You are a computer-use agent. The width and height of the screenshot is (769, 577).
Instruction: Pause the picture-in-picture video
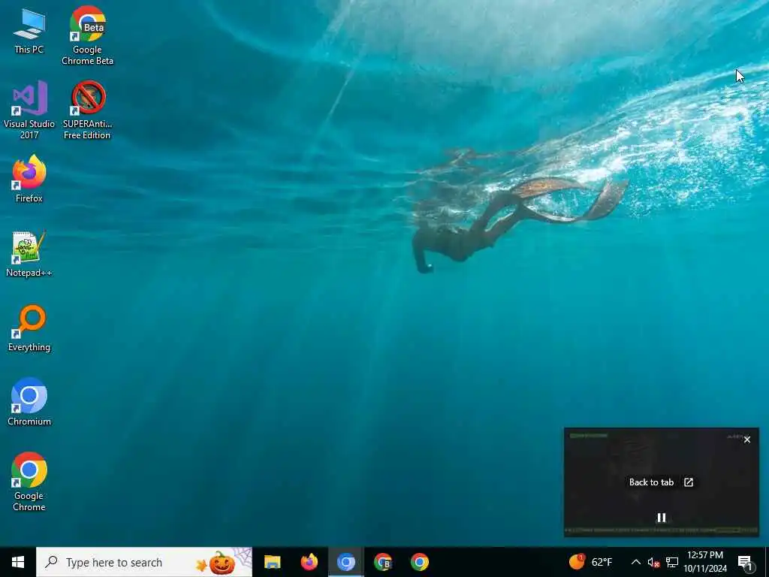click(x=661, y=518)
